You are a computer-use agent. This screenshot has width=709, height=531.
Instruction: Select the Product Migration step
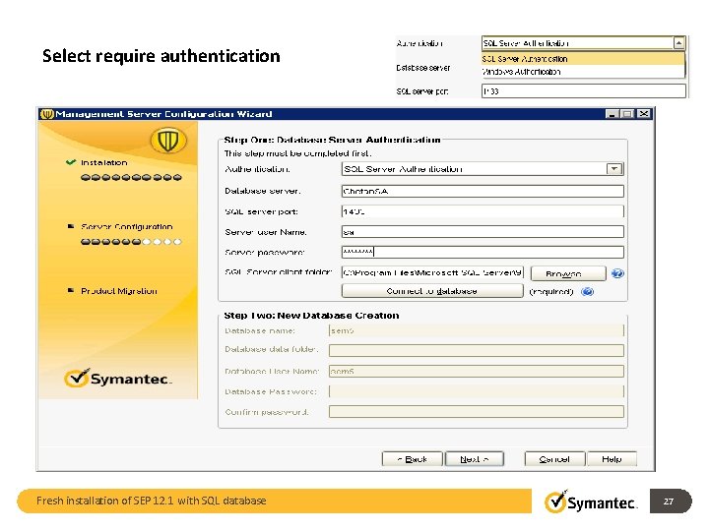coord(119,291)
